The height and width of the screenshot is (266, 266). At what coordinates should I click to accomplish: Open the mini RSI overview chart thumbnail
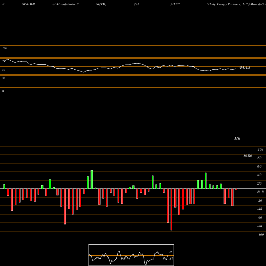(131, 255)
